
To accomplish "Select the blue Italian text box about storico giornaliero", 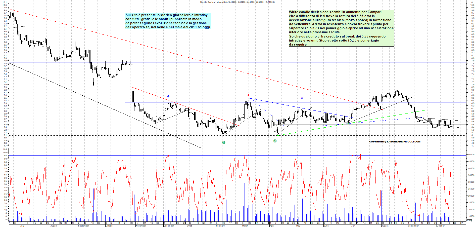I will (168, 21).
